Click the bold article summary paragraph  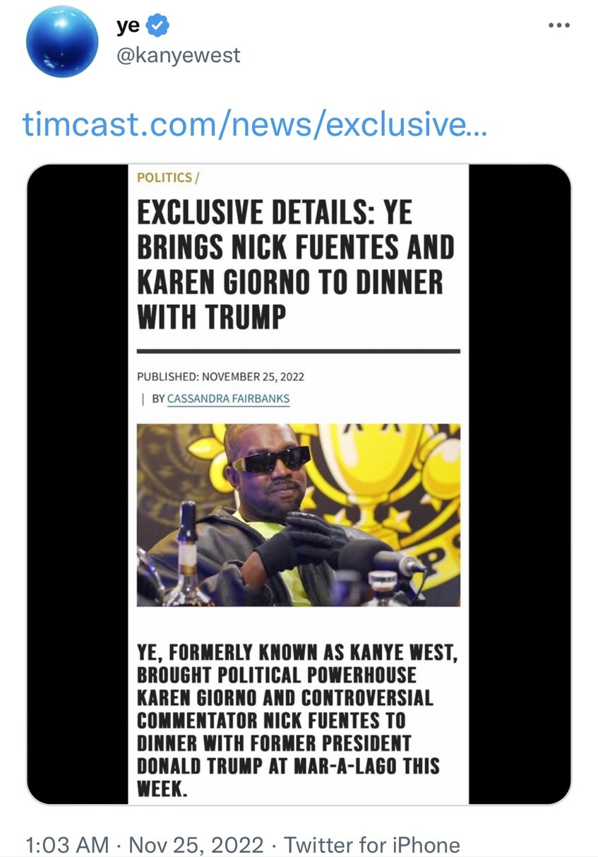coord(298,719)
